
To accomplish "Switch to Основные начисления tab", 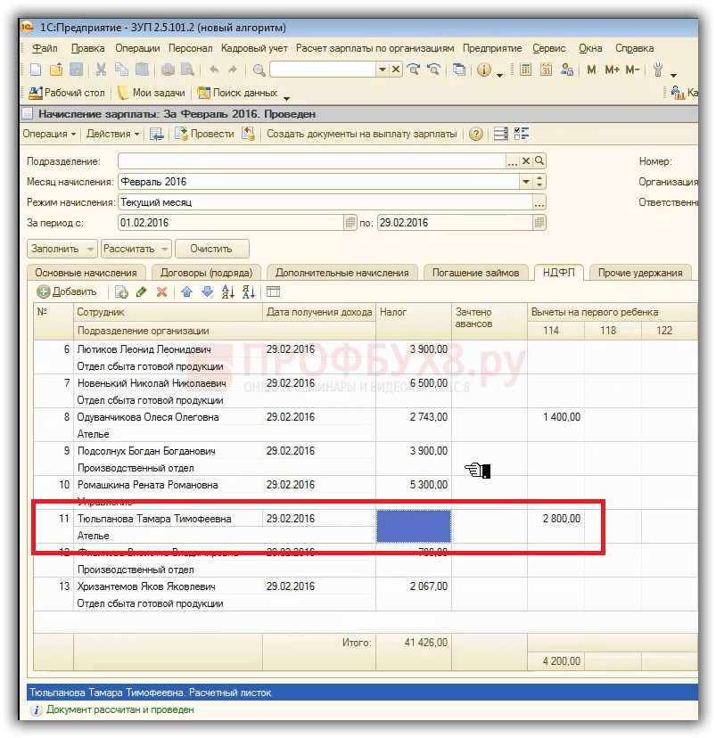I will click(86, 273).
